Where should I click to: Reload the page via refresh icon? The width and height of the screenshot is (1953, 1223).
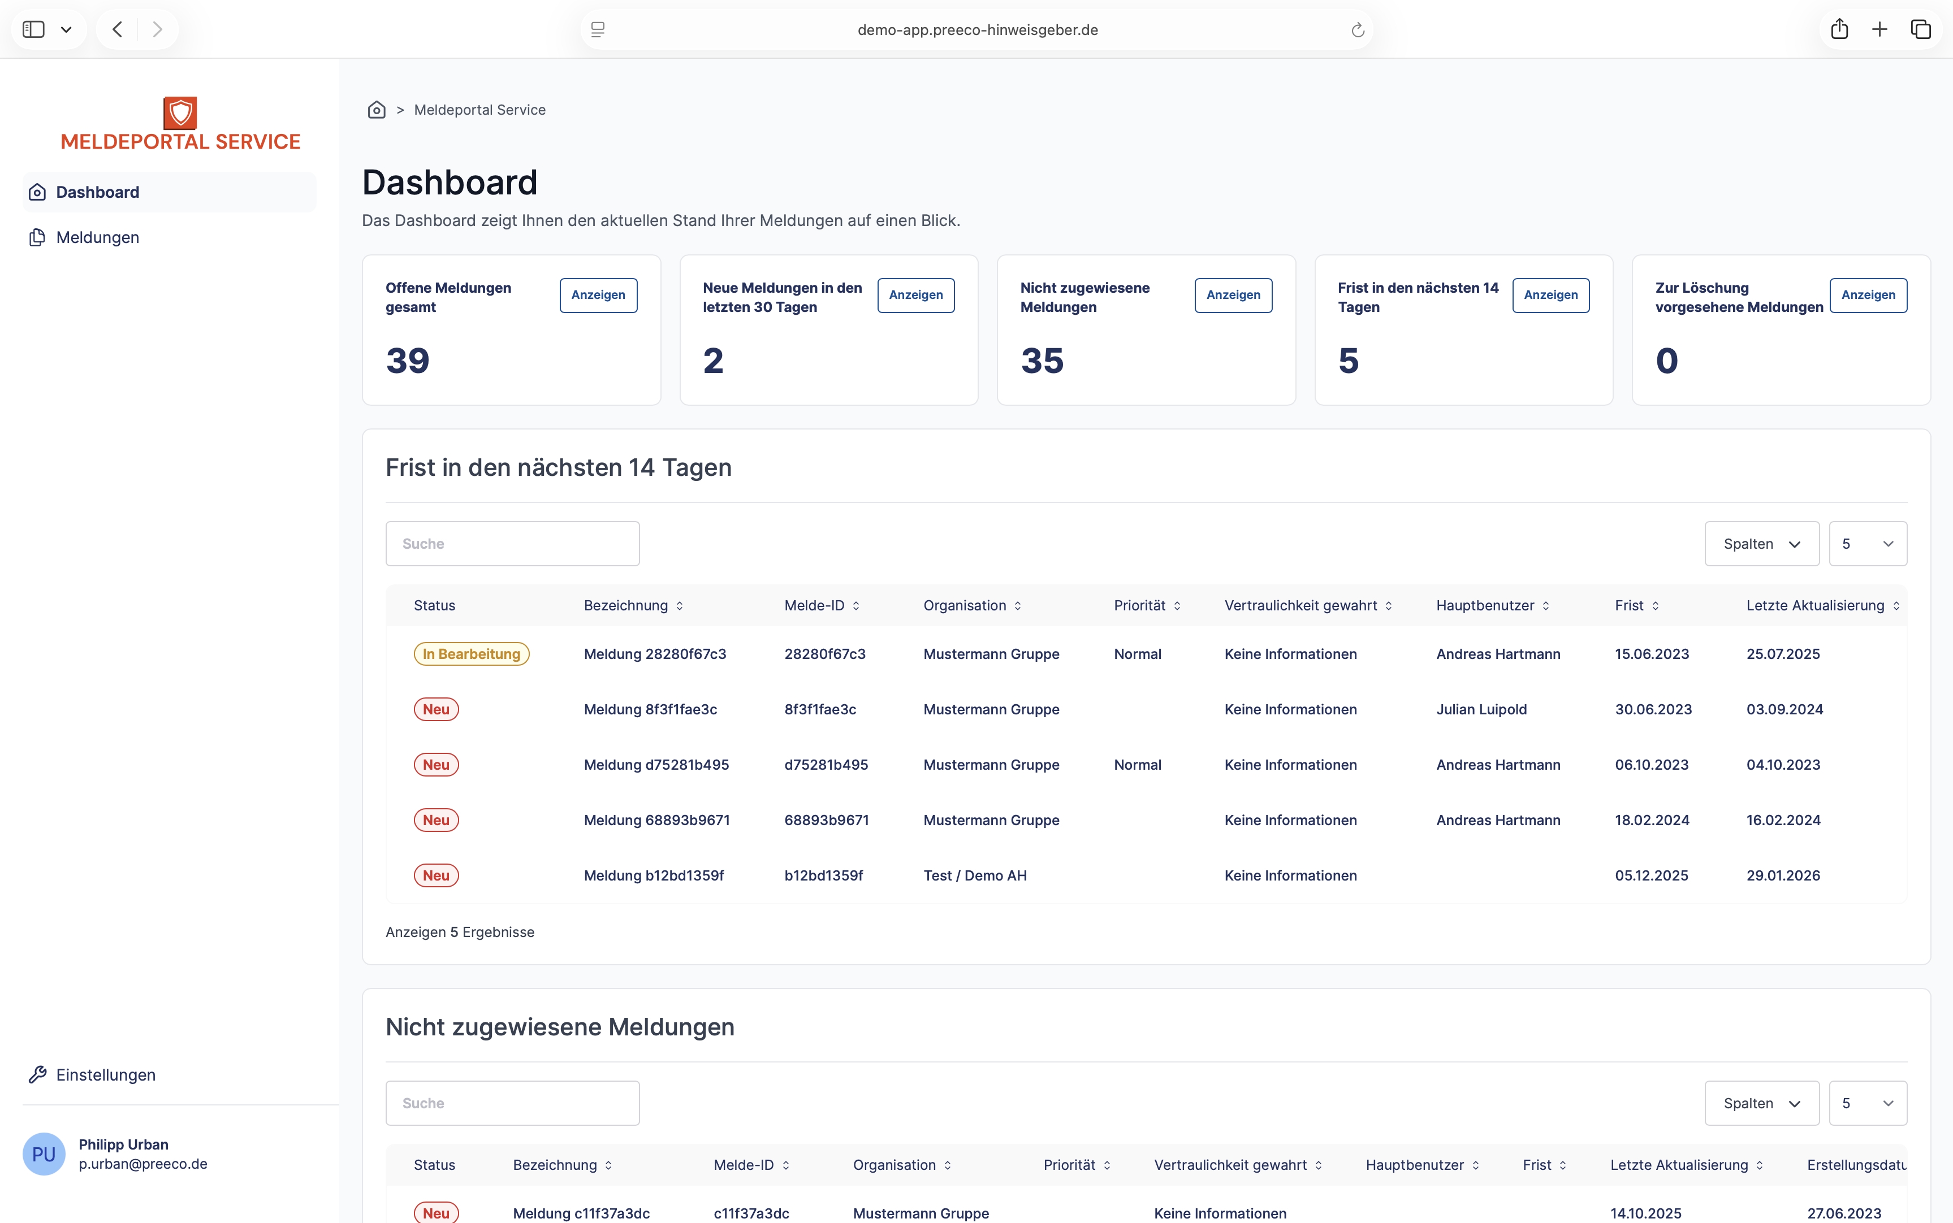pyautogui.click(x=1358, y=30)
